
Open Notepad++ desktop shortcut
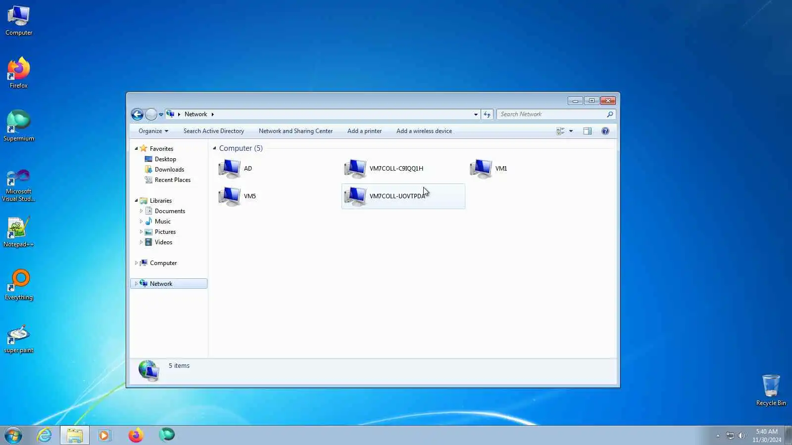[19, 232]
